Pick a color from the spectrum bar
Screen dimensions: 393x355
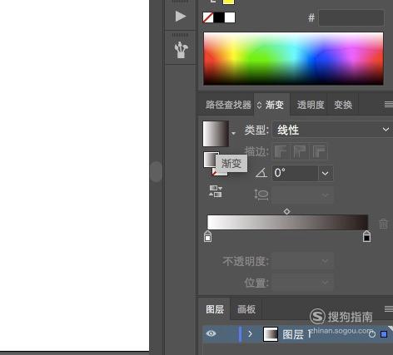coord(293,58)
